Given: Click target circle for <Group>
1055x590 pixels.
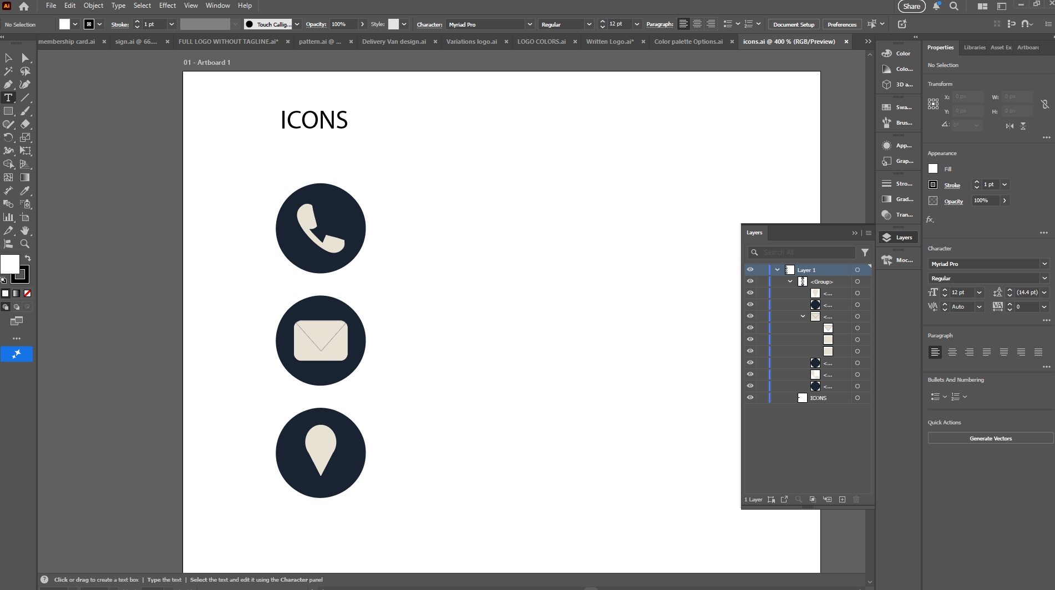Looking at the screenshot, I should [858, 281].
